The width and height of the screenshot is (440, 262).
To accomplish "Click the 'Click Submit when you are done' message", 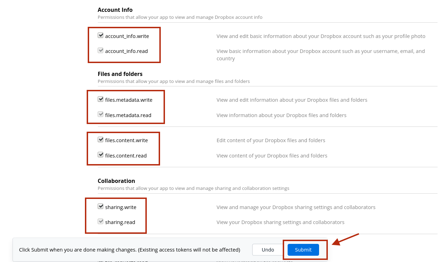I will pyautogui.click(x=129, y=250).
